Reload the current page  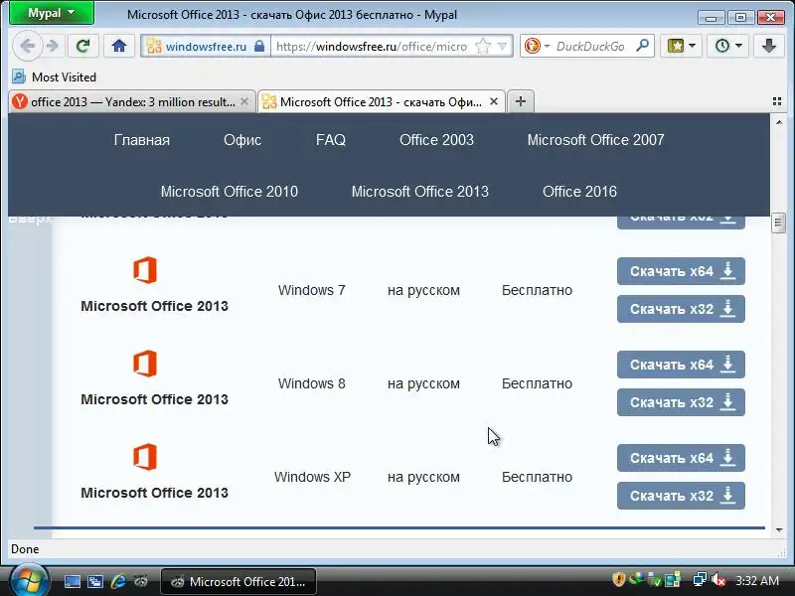[x=82, y=46]
